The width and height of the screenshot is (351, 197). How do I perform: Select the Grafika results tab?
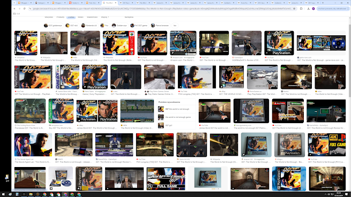coord(71,17)
